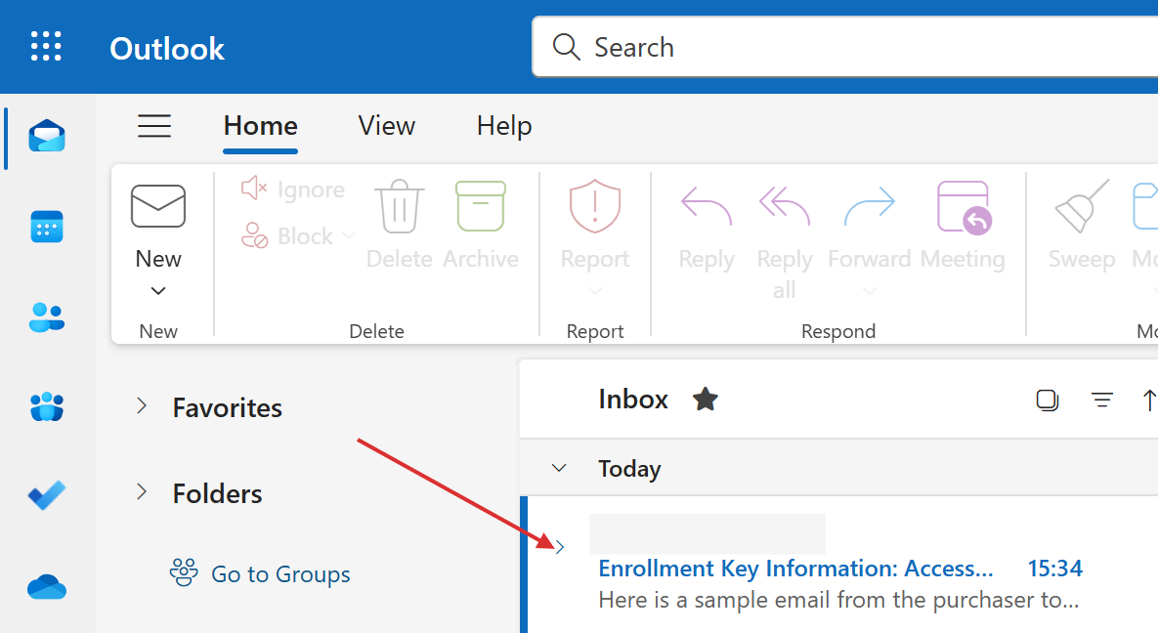1158x633 pixels.
Task: Open the message list filter
Action: [x=1102, y=400]
